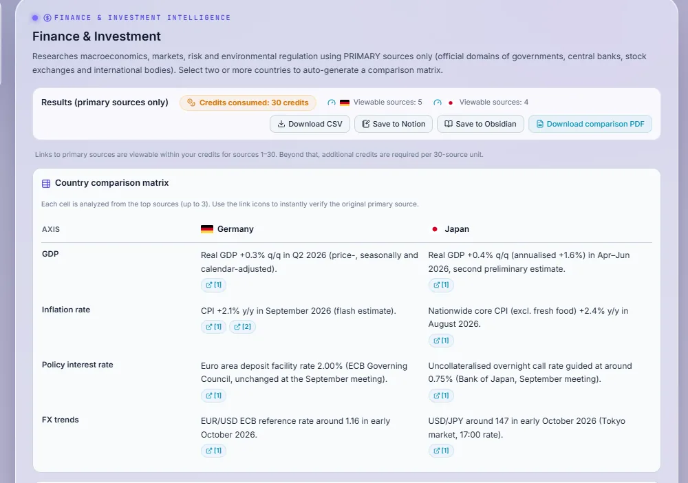Save the results to Notion
Screen dimensions: 688x483
click(394, 124)
